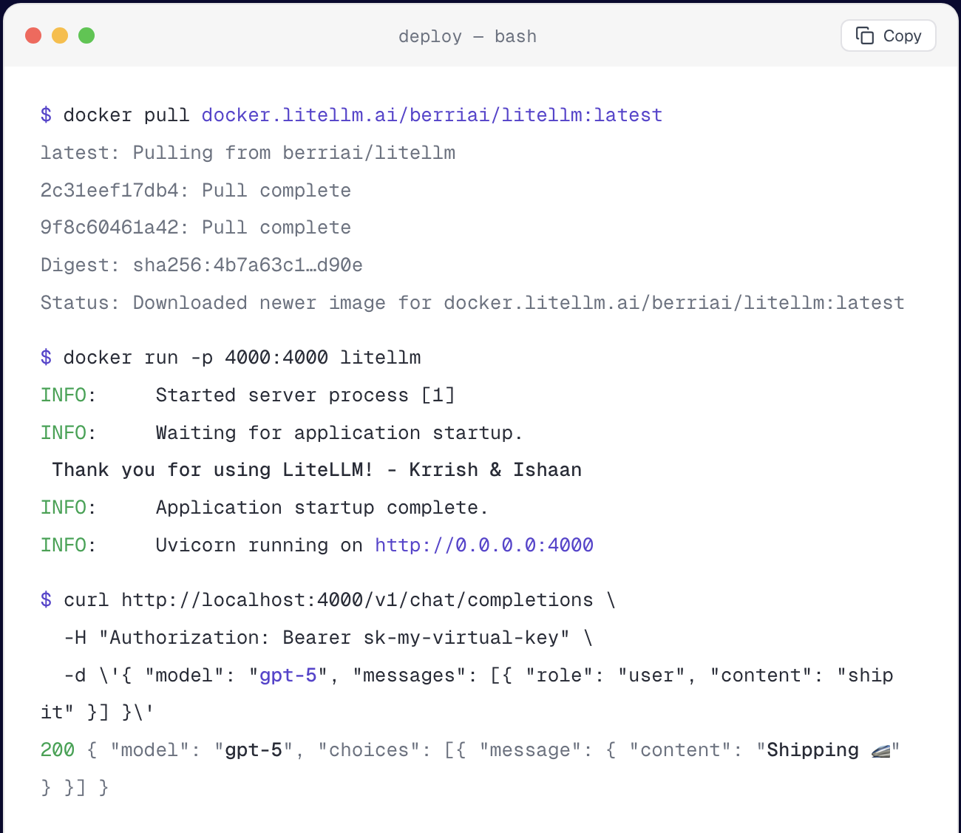Select "Application startup complete." log line
The image size is (961, 833).
322,508
